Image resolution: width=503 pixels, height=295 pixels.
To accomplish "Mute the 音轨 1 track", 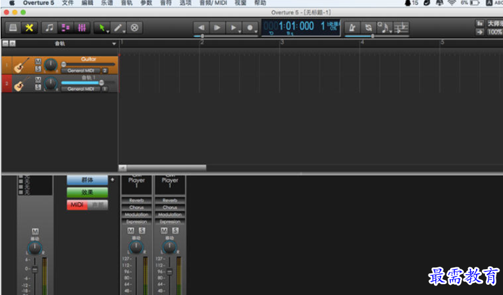I will (x=38, y=80).
